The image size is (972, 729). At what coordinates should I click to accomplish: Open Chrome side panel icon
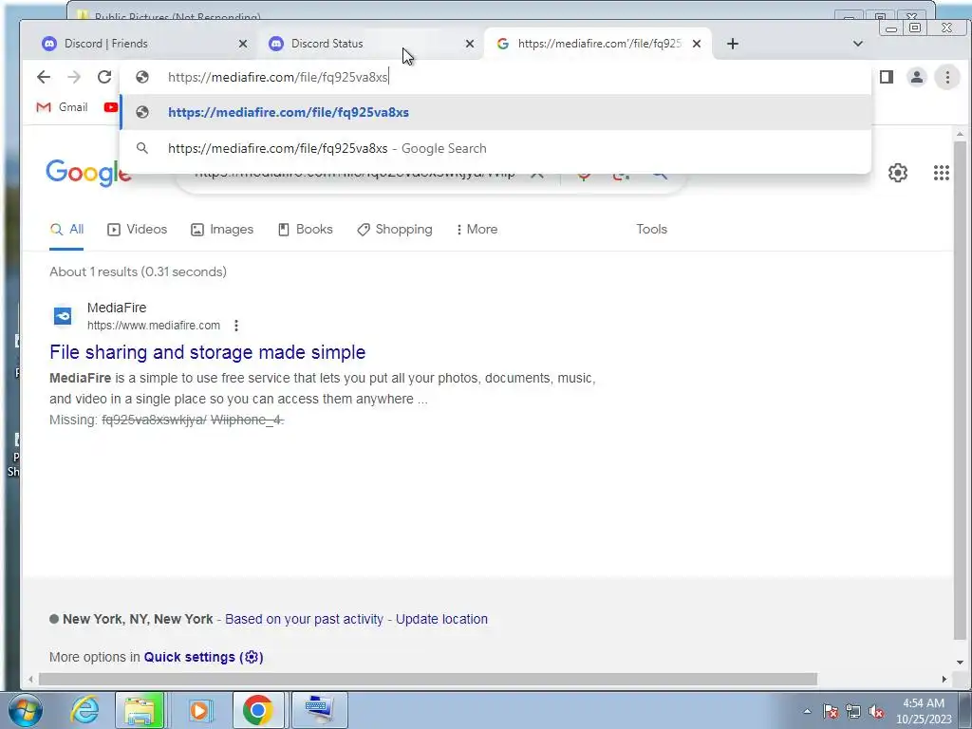click(887, 77)
